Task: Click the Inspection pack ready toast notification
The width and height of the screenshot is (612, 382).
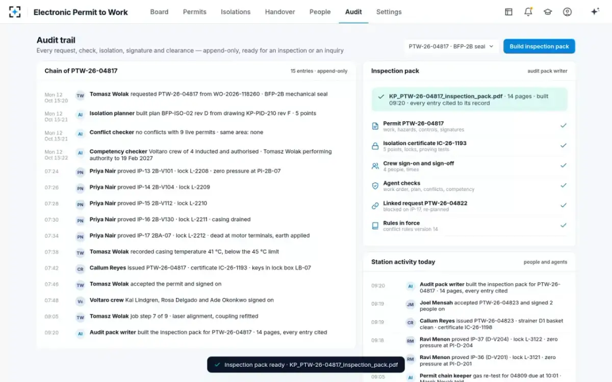Action: pyautogui.click(x=306, y=365)
